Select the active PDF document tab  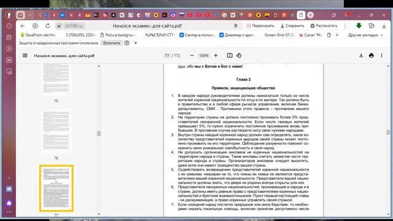coord(301,15)
